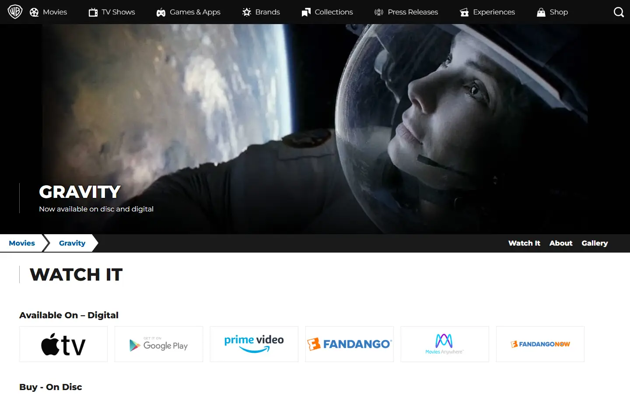Jump to the Gallery section link
The width and height of the screenshot is (630, 394).
point(595,243)
